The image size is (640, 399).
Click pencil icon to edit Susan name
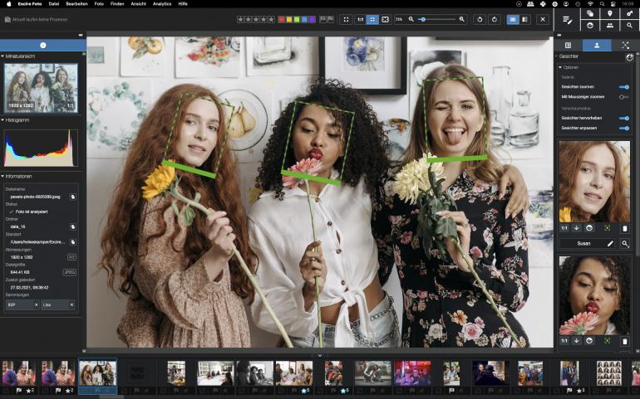(x=610, y=243)
